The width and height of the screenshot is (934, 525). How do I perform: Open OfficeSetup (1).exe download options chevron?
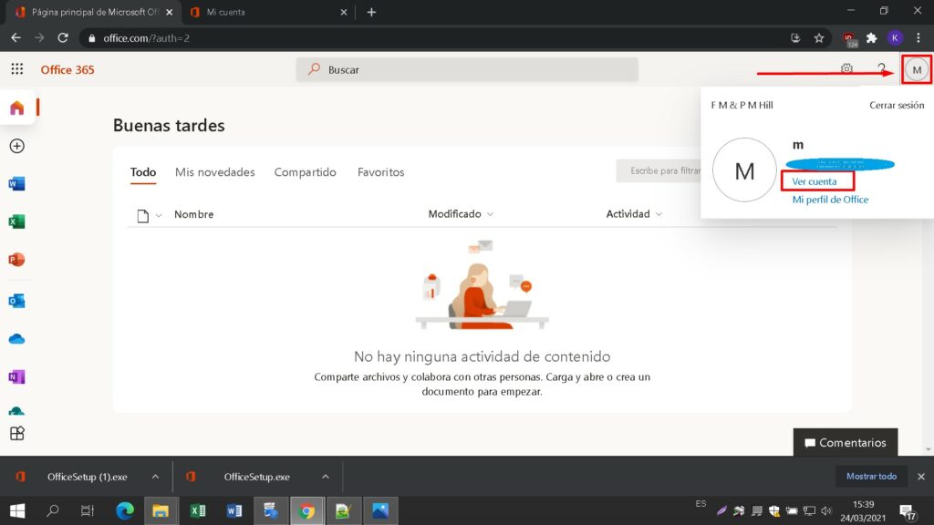(155, 477)
